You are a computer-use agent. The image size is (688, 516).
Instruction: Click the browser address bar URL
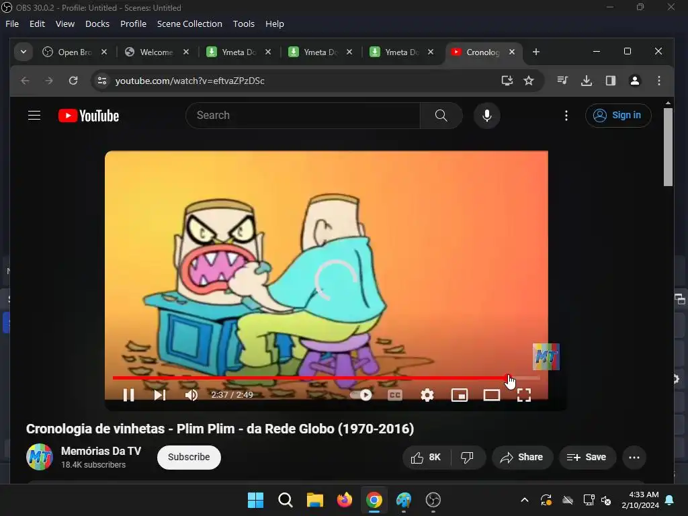tap(189, 81)
